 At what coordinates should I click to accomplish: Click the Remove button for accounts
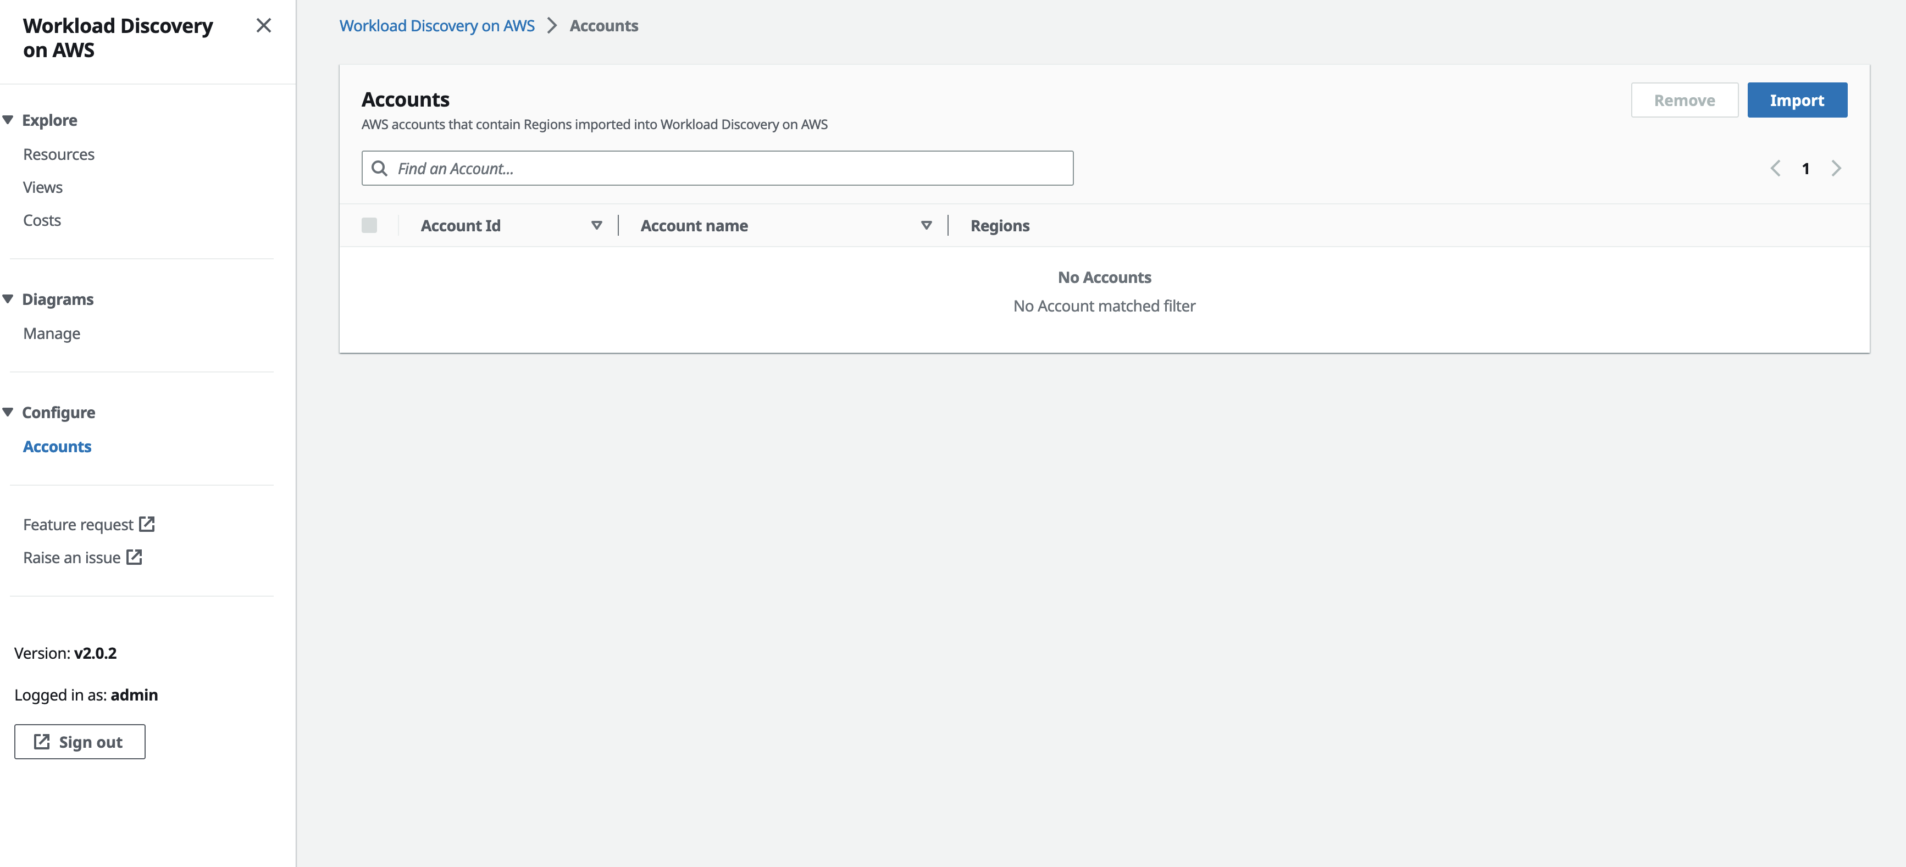[1683, 99]
